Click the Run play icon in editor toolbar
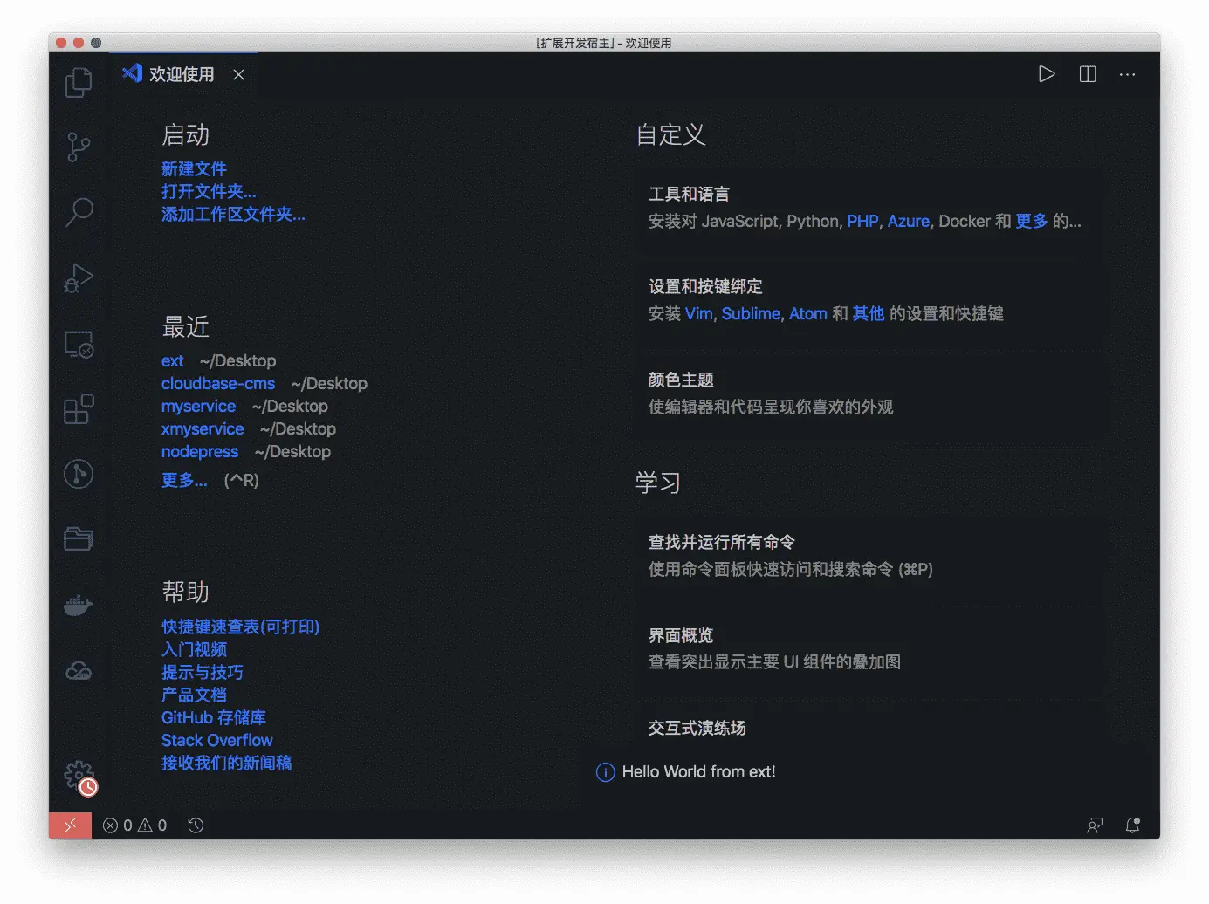Screen dimensions: 1209x904 tap(1047, 74)
